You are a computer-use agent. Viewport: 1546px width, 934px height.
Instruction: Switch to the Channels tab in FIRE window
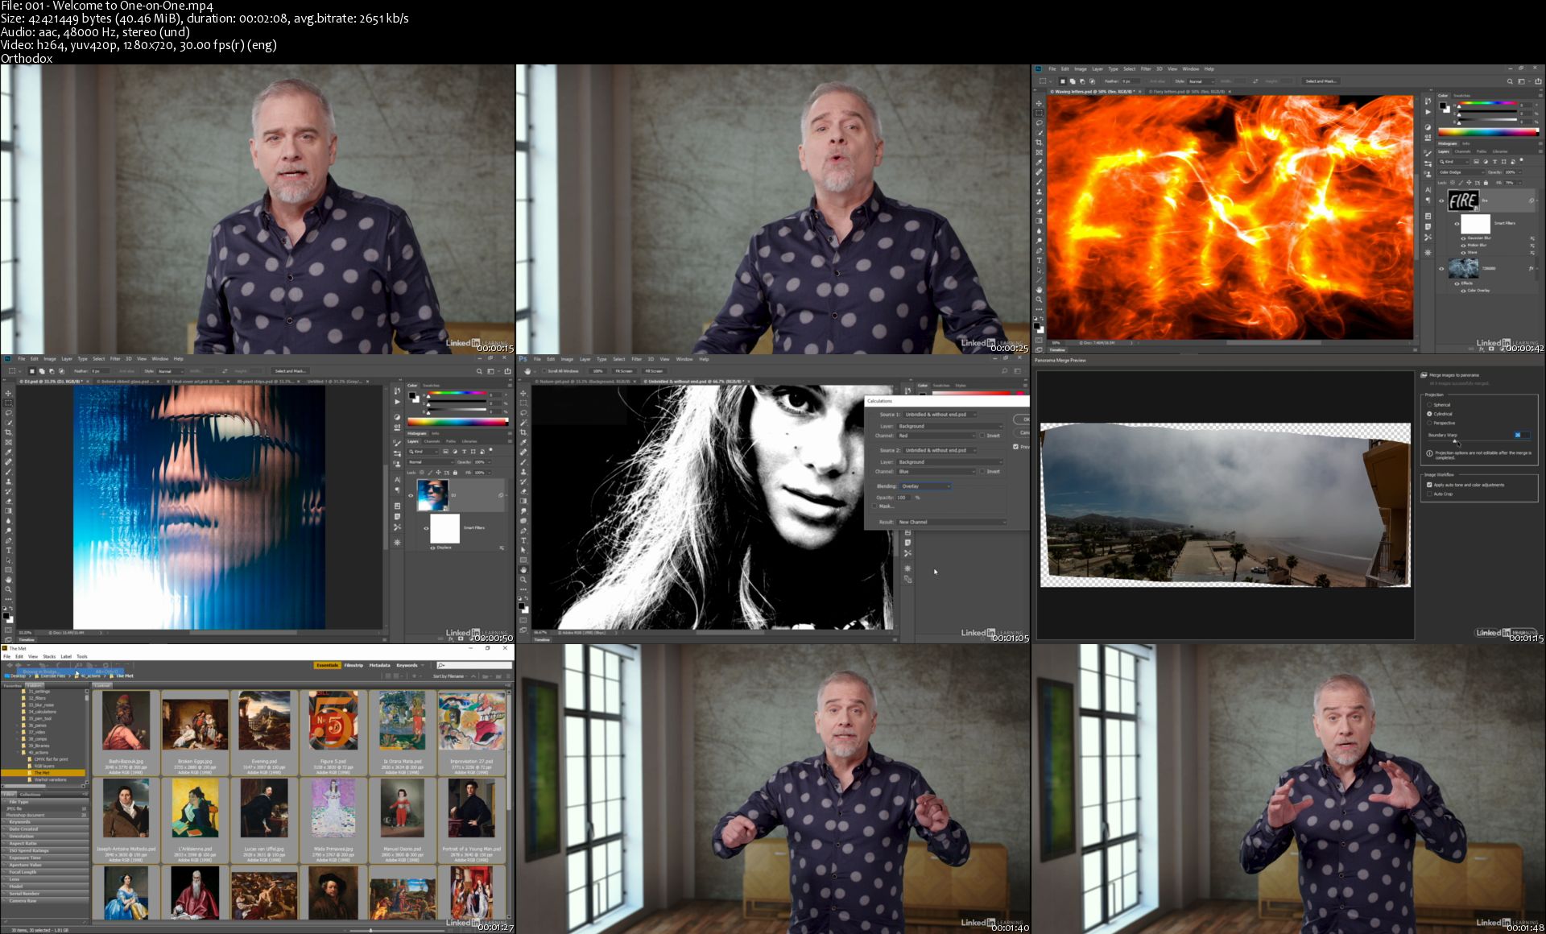pos(1462,151)
